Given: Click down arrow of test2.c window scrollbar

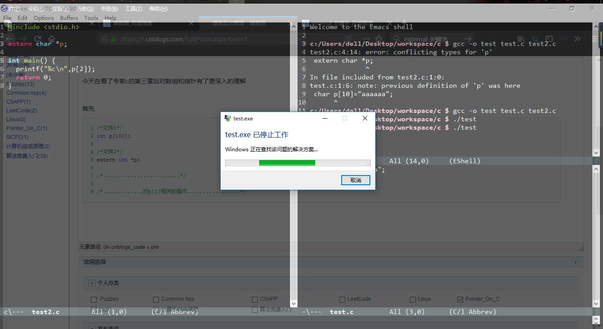Looking at the screenshot, I should [294, 304].
